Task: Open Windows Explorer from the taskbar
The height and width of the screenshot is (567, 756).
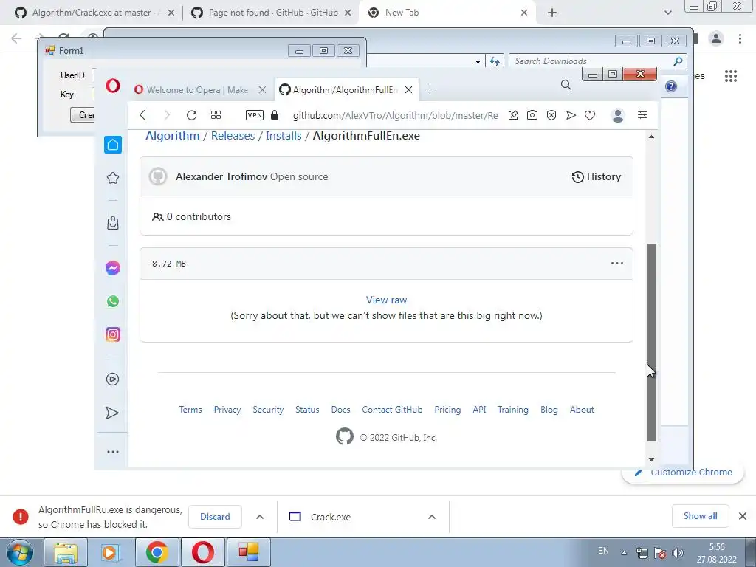Action: coord(65,552)
